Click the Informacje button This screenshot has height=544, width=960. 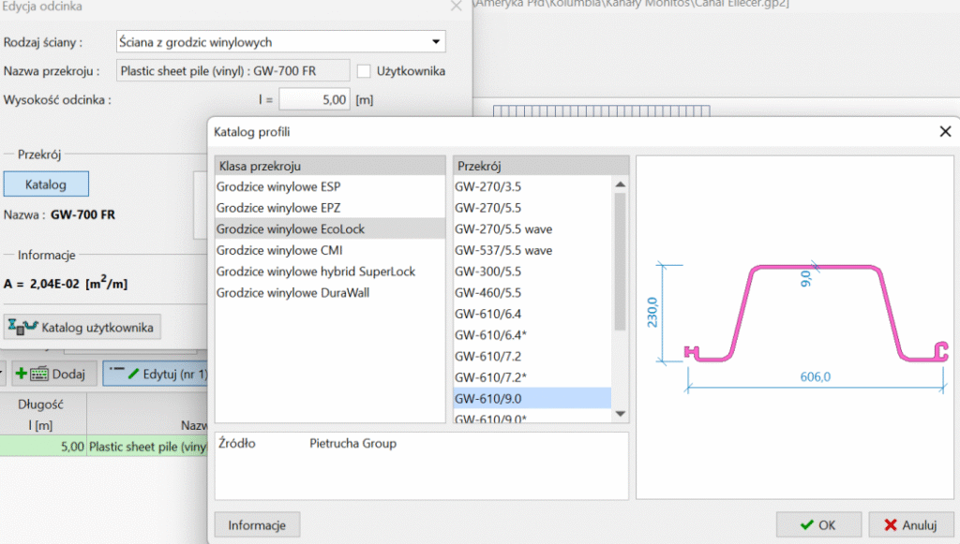[x=257, y=525]
